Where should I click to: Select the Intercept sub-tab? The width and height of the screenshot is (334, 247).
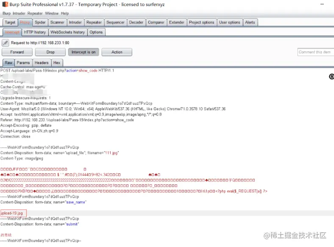pyautogui.click(x=12, y=32)
